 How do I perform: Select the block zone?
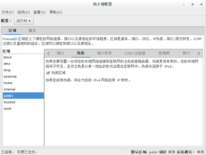coord(23,57)
